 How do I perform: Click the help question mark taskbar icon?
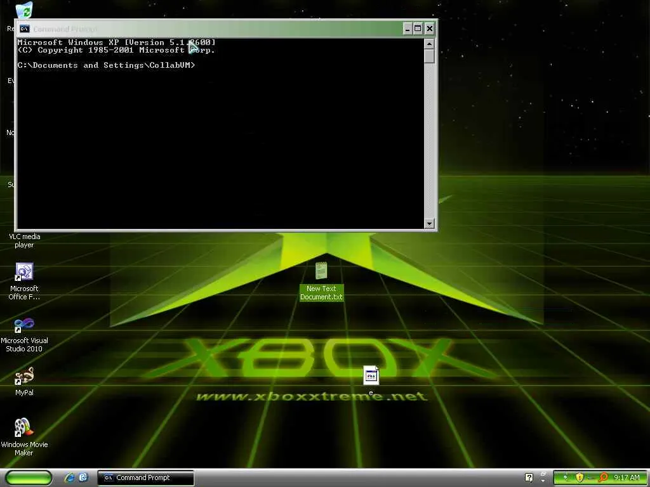[x=529, y=477]
